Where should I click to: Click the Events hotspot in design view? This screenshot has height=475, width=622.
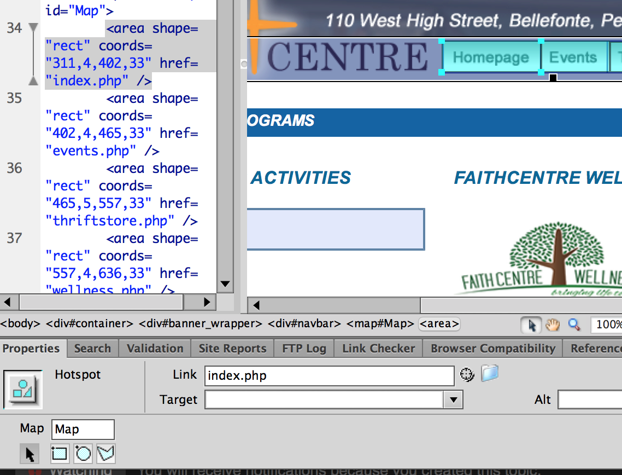tap(574, 57)
